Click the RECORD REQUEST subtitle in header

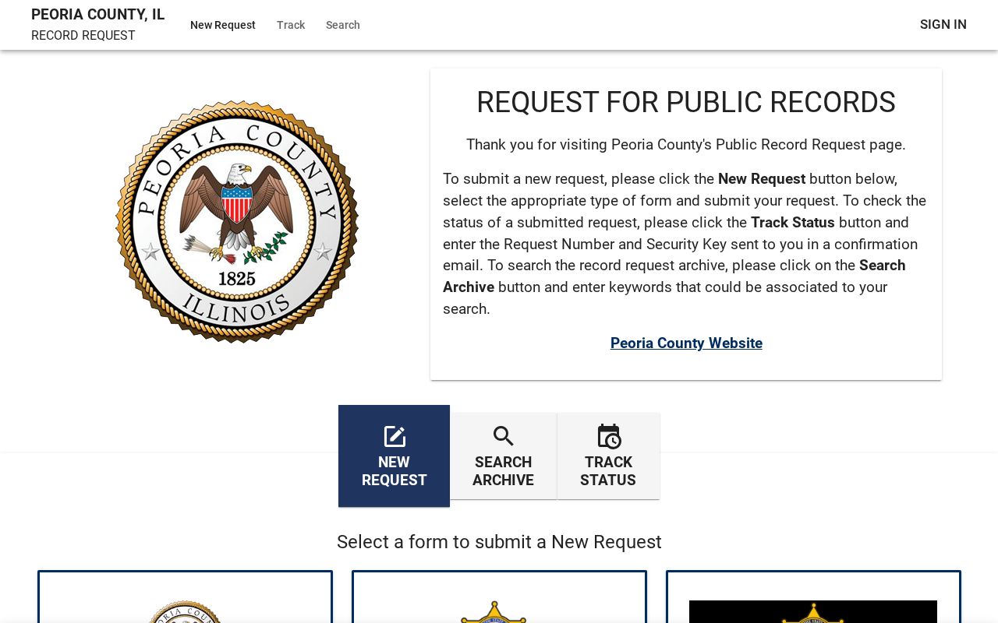coord(83,36)
